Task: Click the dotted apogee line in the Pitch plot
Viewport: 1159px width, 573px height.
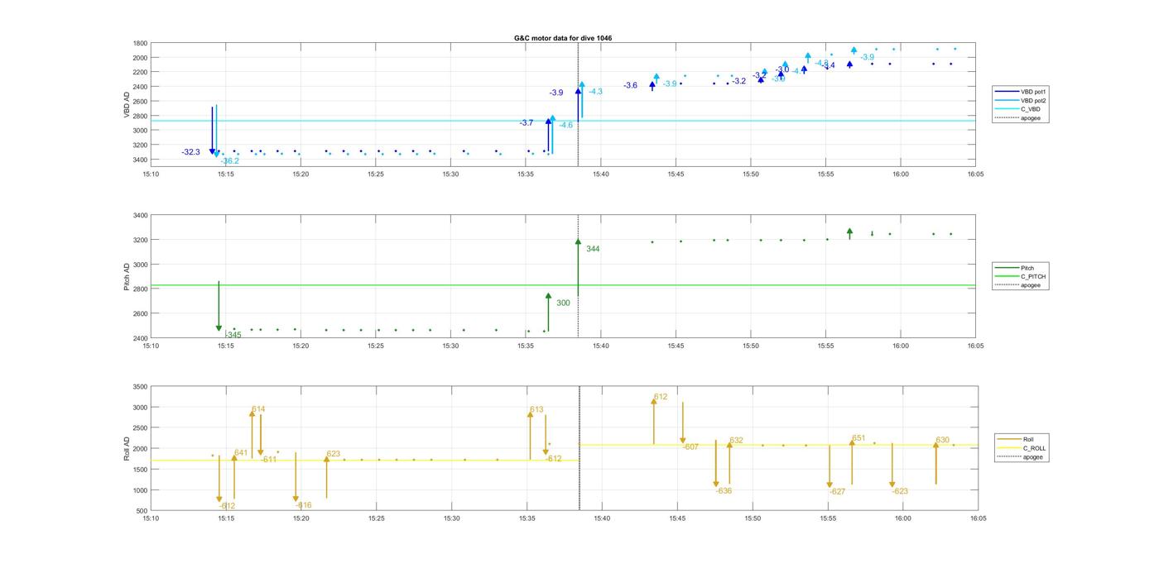Action: (x=578, y=276)
